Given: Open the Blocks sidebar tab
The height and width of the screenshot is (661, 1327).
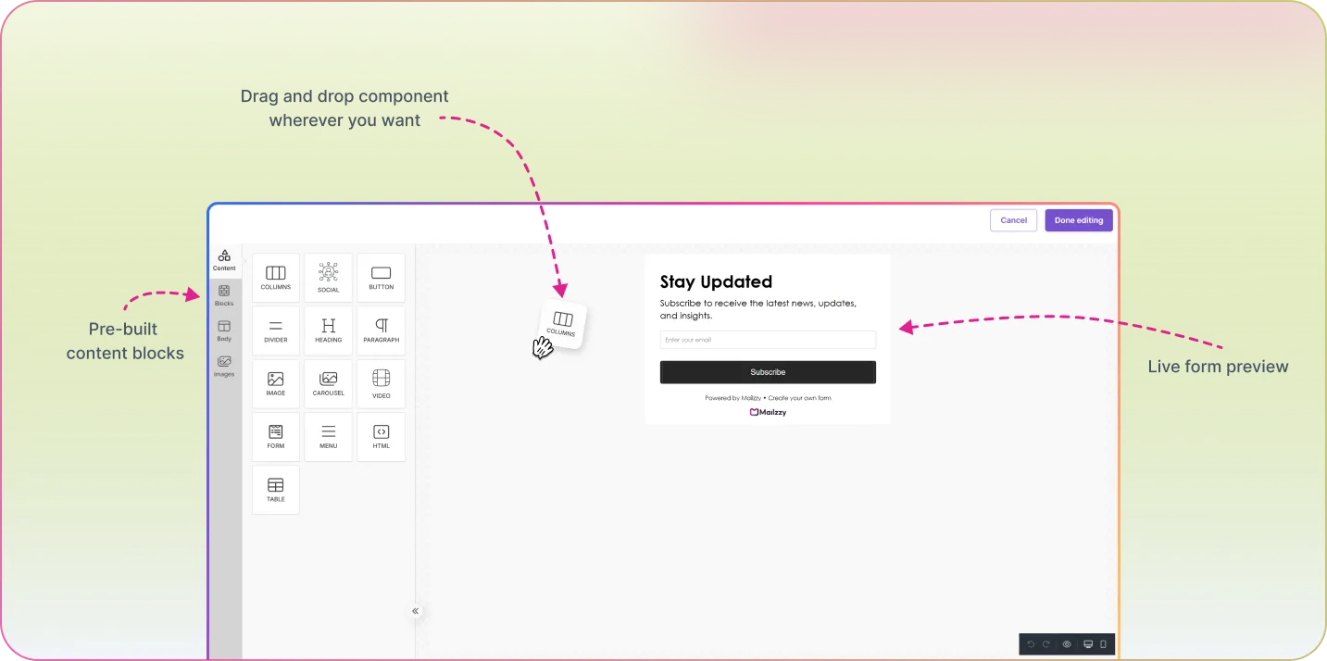Looking at the screenshot, I should [224, 296].
